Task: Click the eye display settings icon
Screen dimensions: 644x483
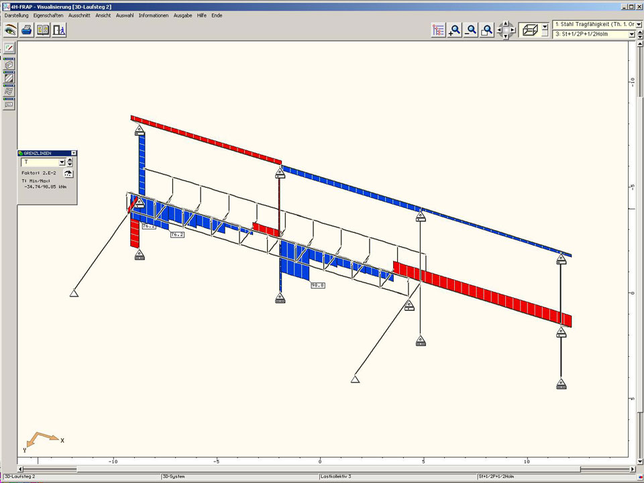Action: pos(10,30)
